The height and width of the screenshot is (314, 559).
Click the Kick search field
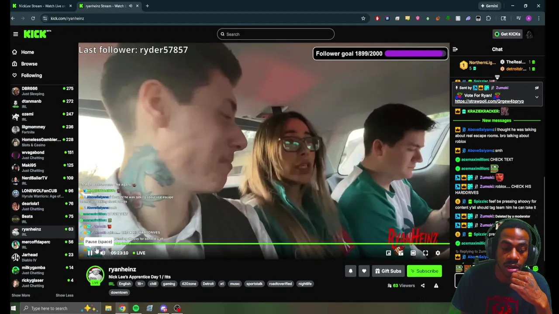coord(276,34)
